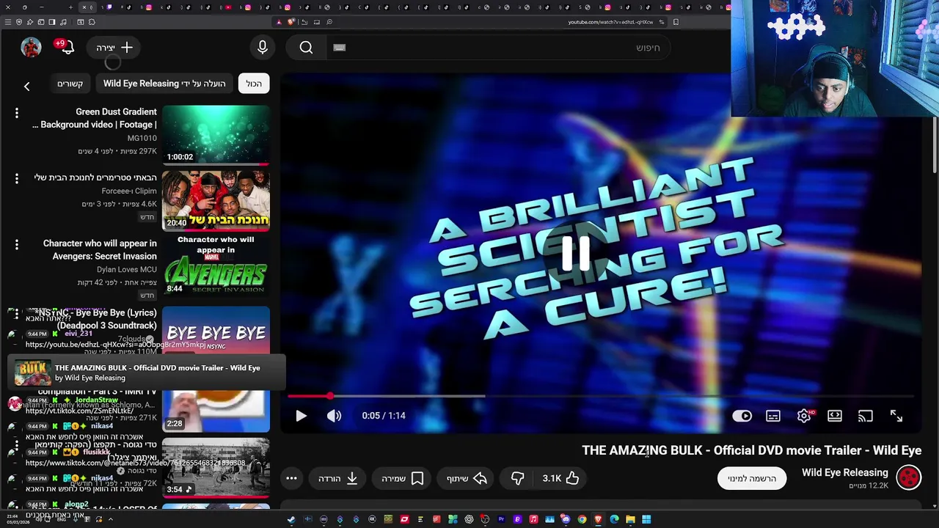Select the 'קשורים' filter chip

pyautogui.click(x=70, y=84)
